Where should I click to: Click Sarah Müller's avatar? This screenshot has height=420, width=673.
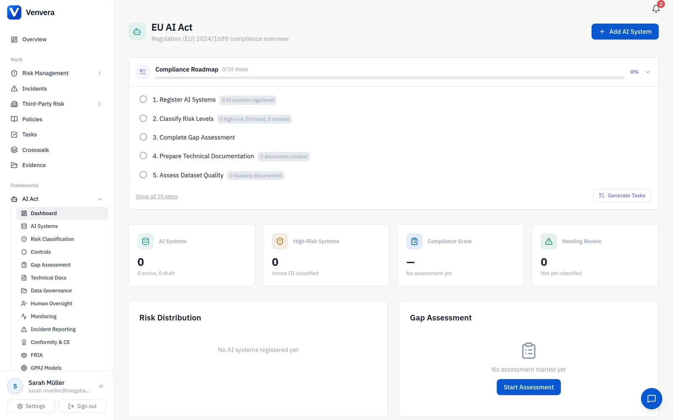click(x=15, y=386)
